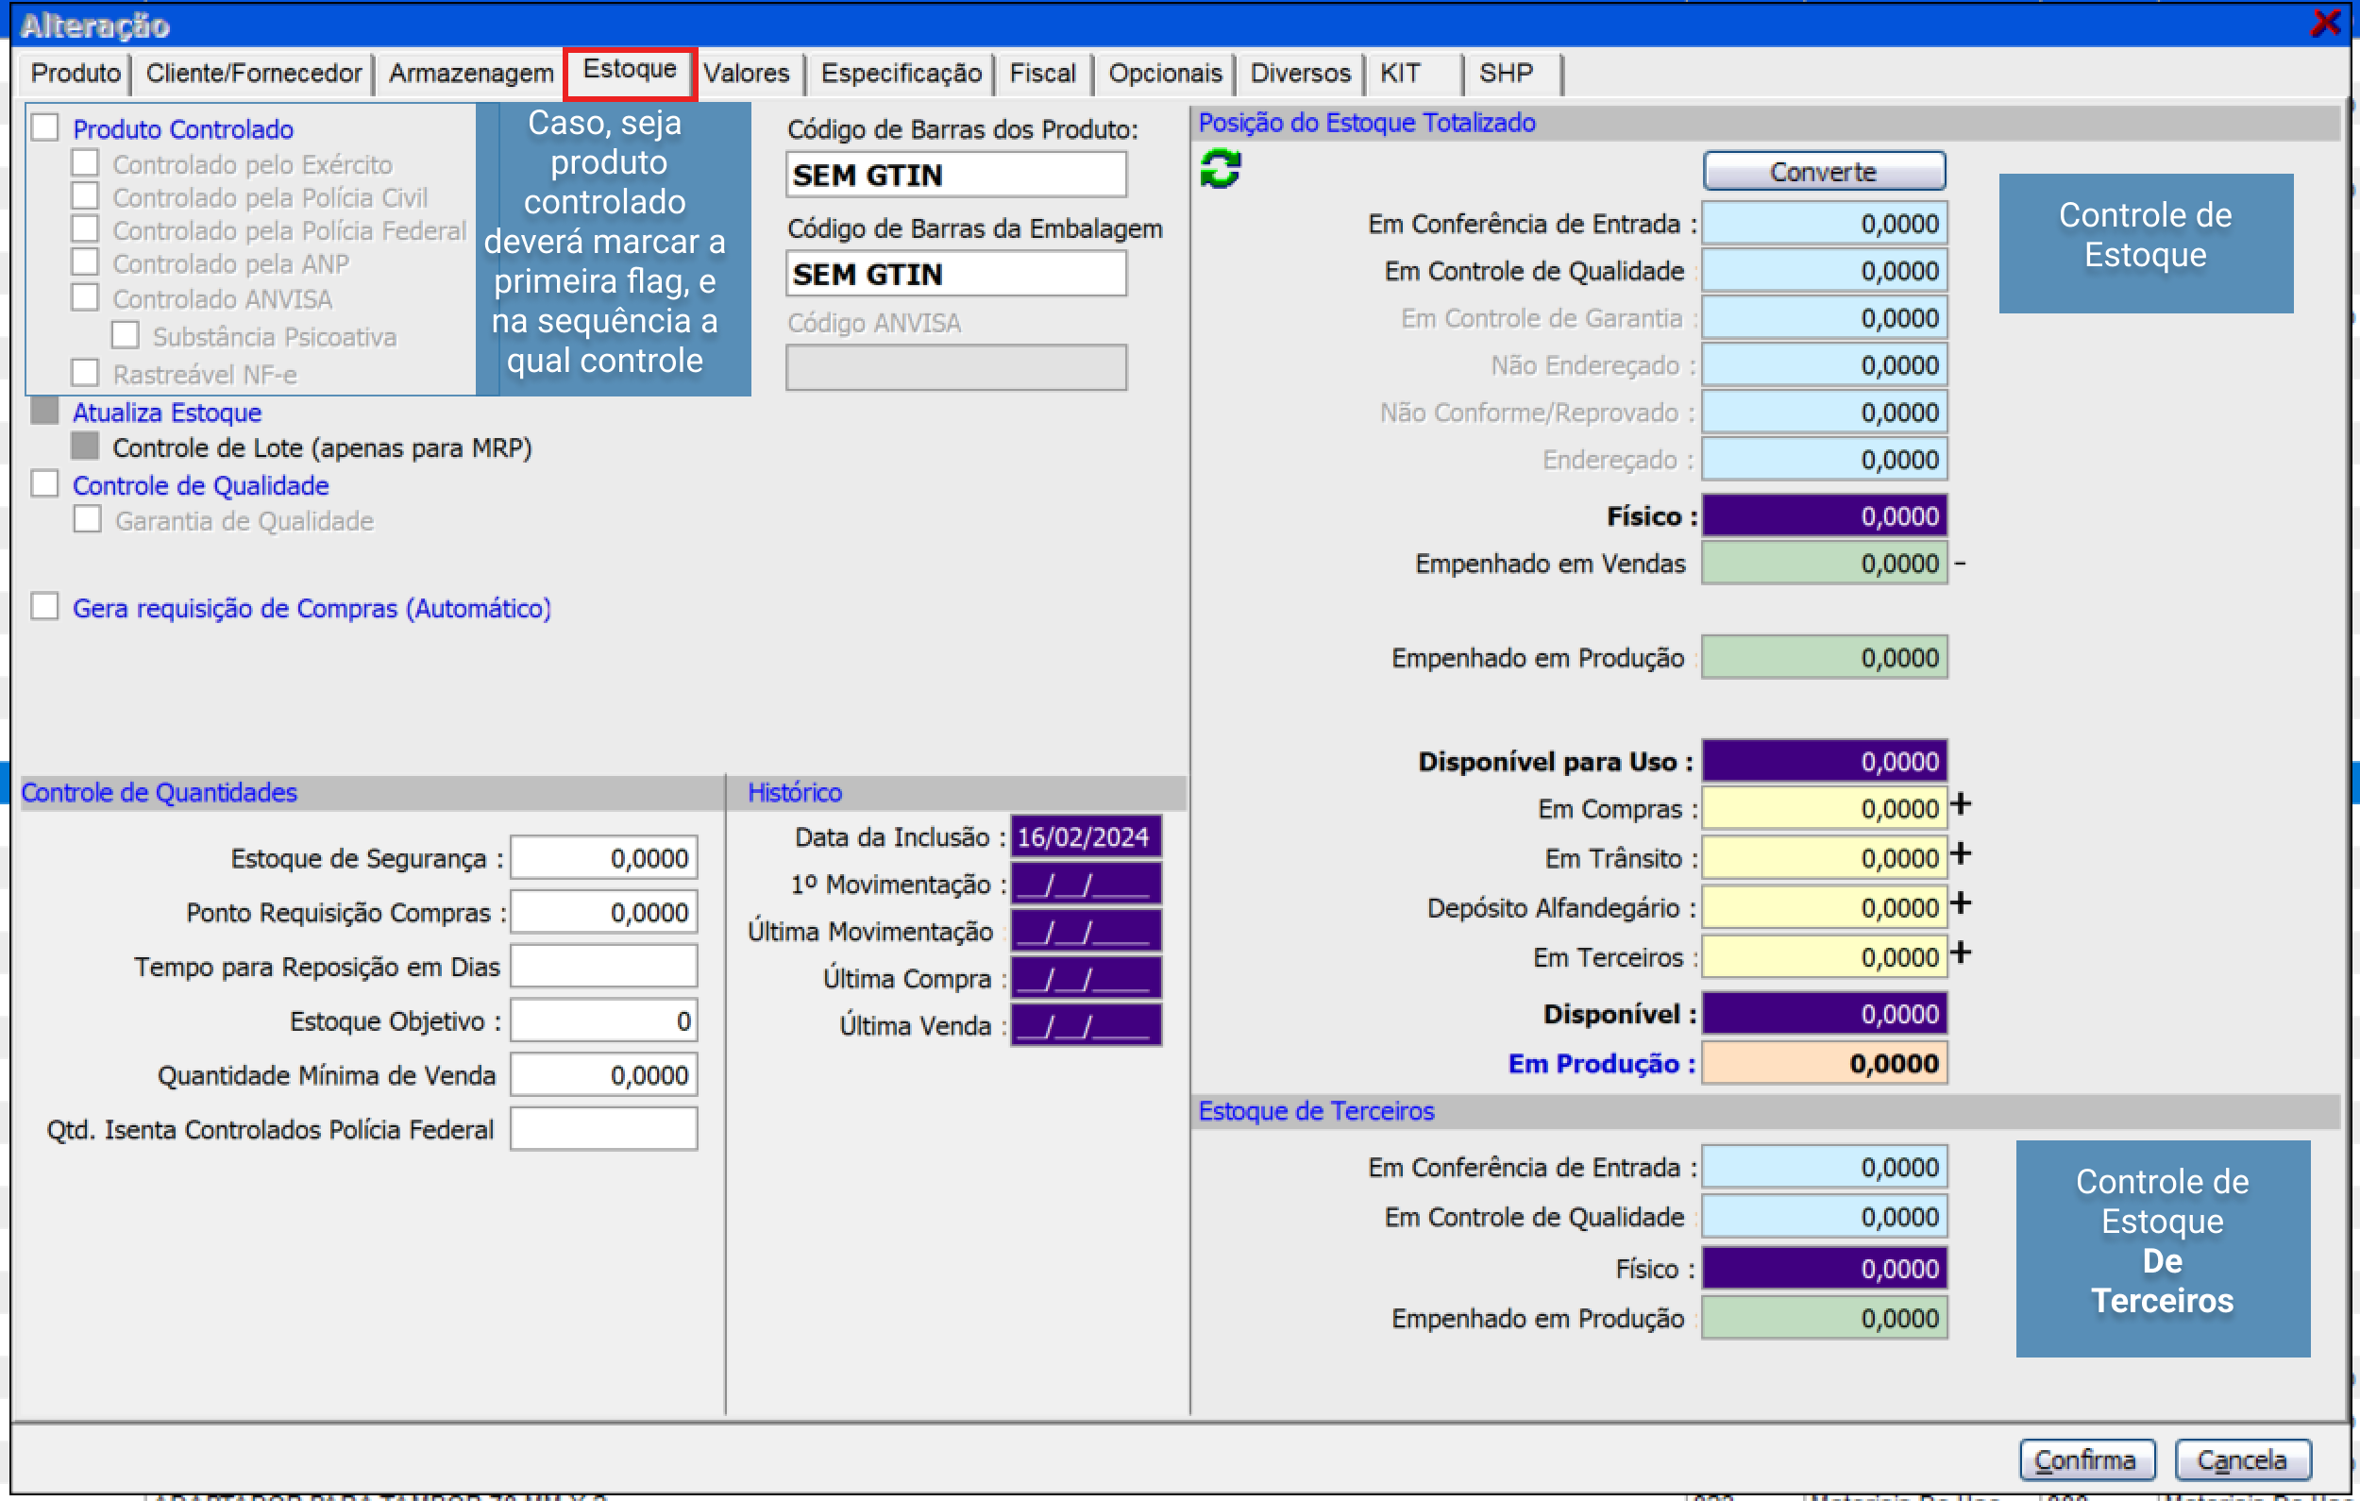The image size is (2360, 1501).
Task: Click the purple Físico total field
Action: click(1823, 516)
